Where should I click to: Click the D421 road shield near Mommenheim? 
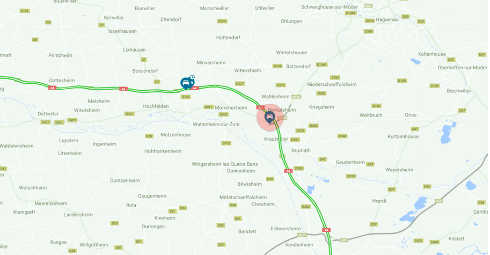point(208,107)
